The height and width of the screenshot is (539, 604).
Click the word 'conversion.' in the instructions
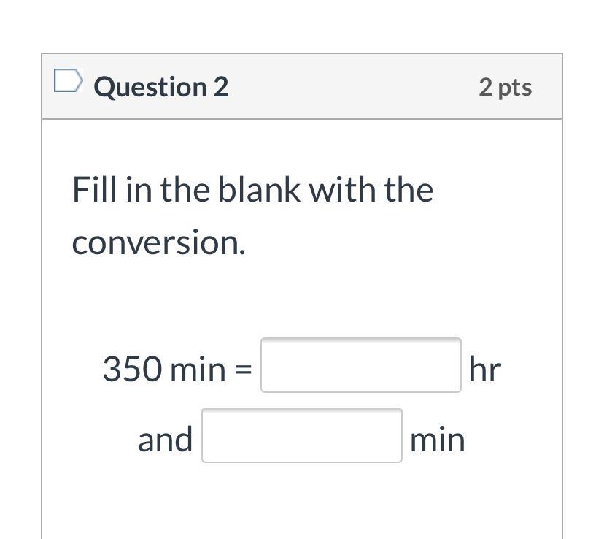tap(158, 242)
